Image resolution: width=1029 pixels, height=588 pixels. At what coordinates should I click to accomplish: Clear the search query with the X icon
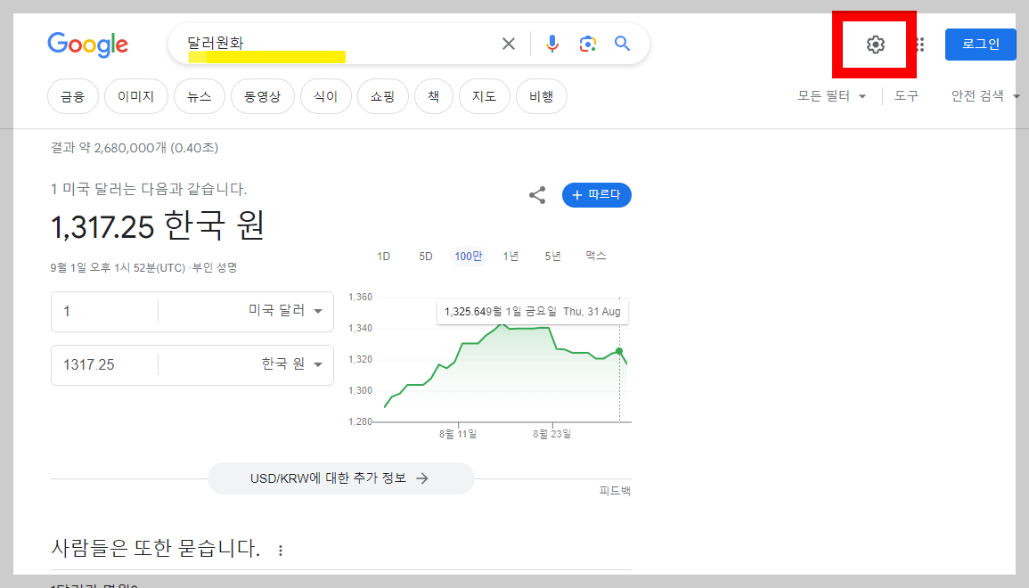[508, 43]
